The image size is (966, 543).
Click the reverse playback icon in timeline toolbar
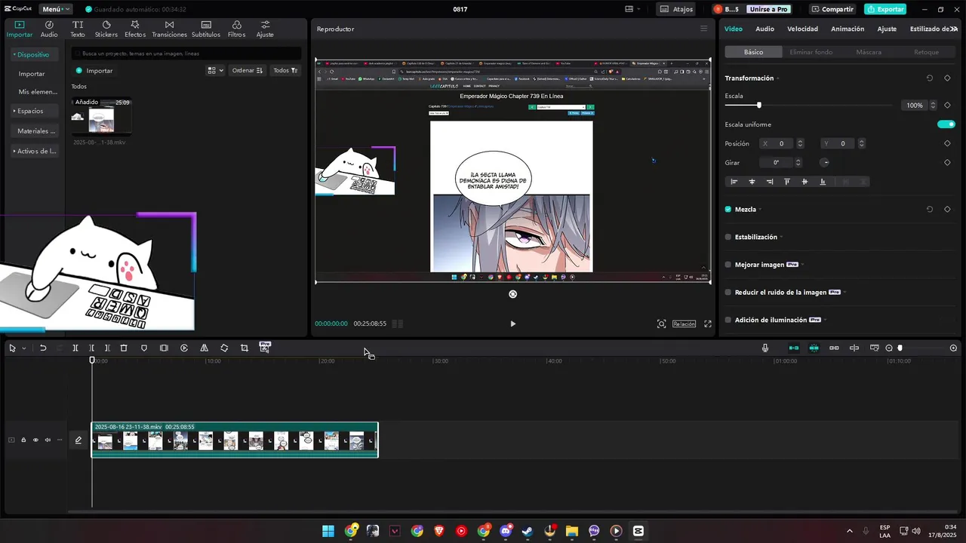pyautogui.click(x=184, y=348)
